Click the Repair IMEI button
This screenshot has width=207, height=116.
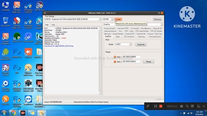148,62
